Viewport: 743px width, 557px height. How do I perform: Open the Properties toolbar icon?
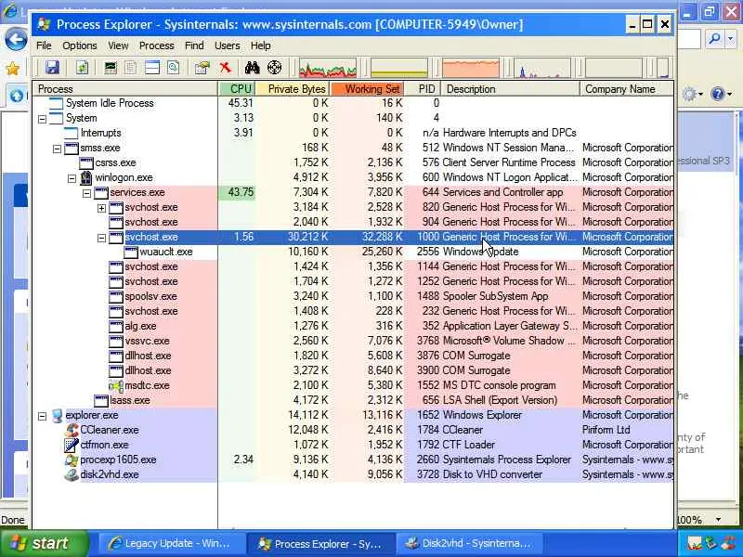pyautogui.click(x=202, y=68)
